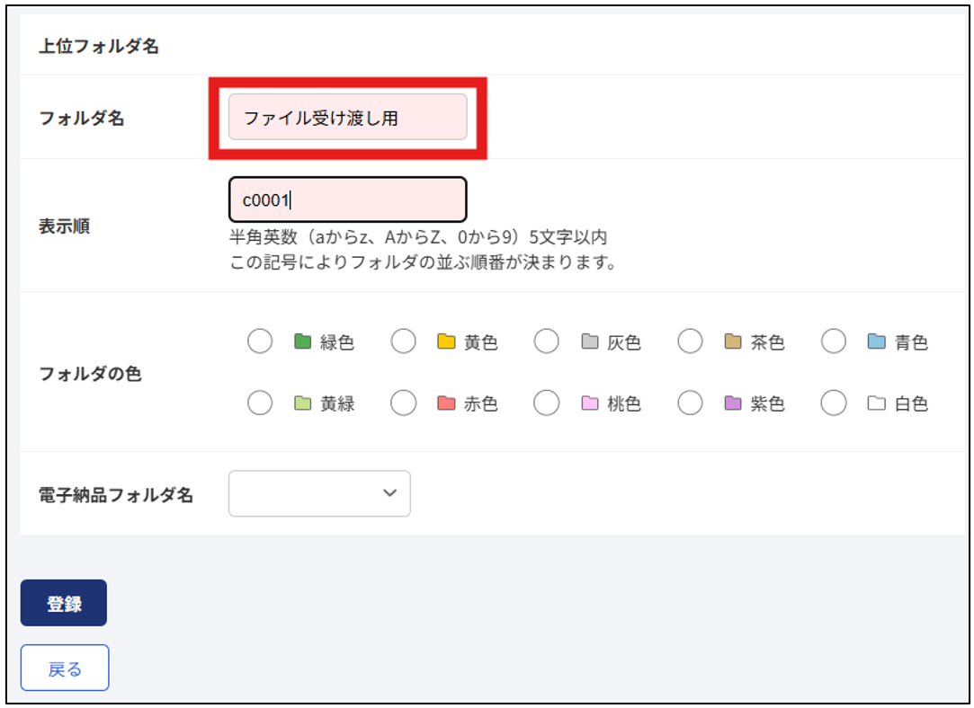Click the white folder color swatch
This screenshot has height=708, width=974.
pos(877,403)
